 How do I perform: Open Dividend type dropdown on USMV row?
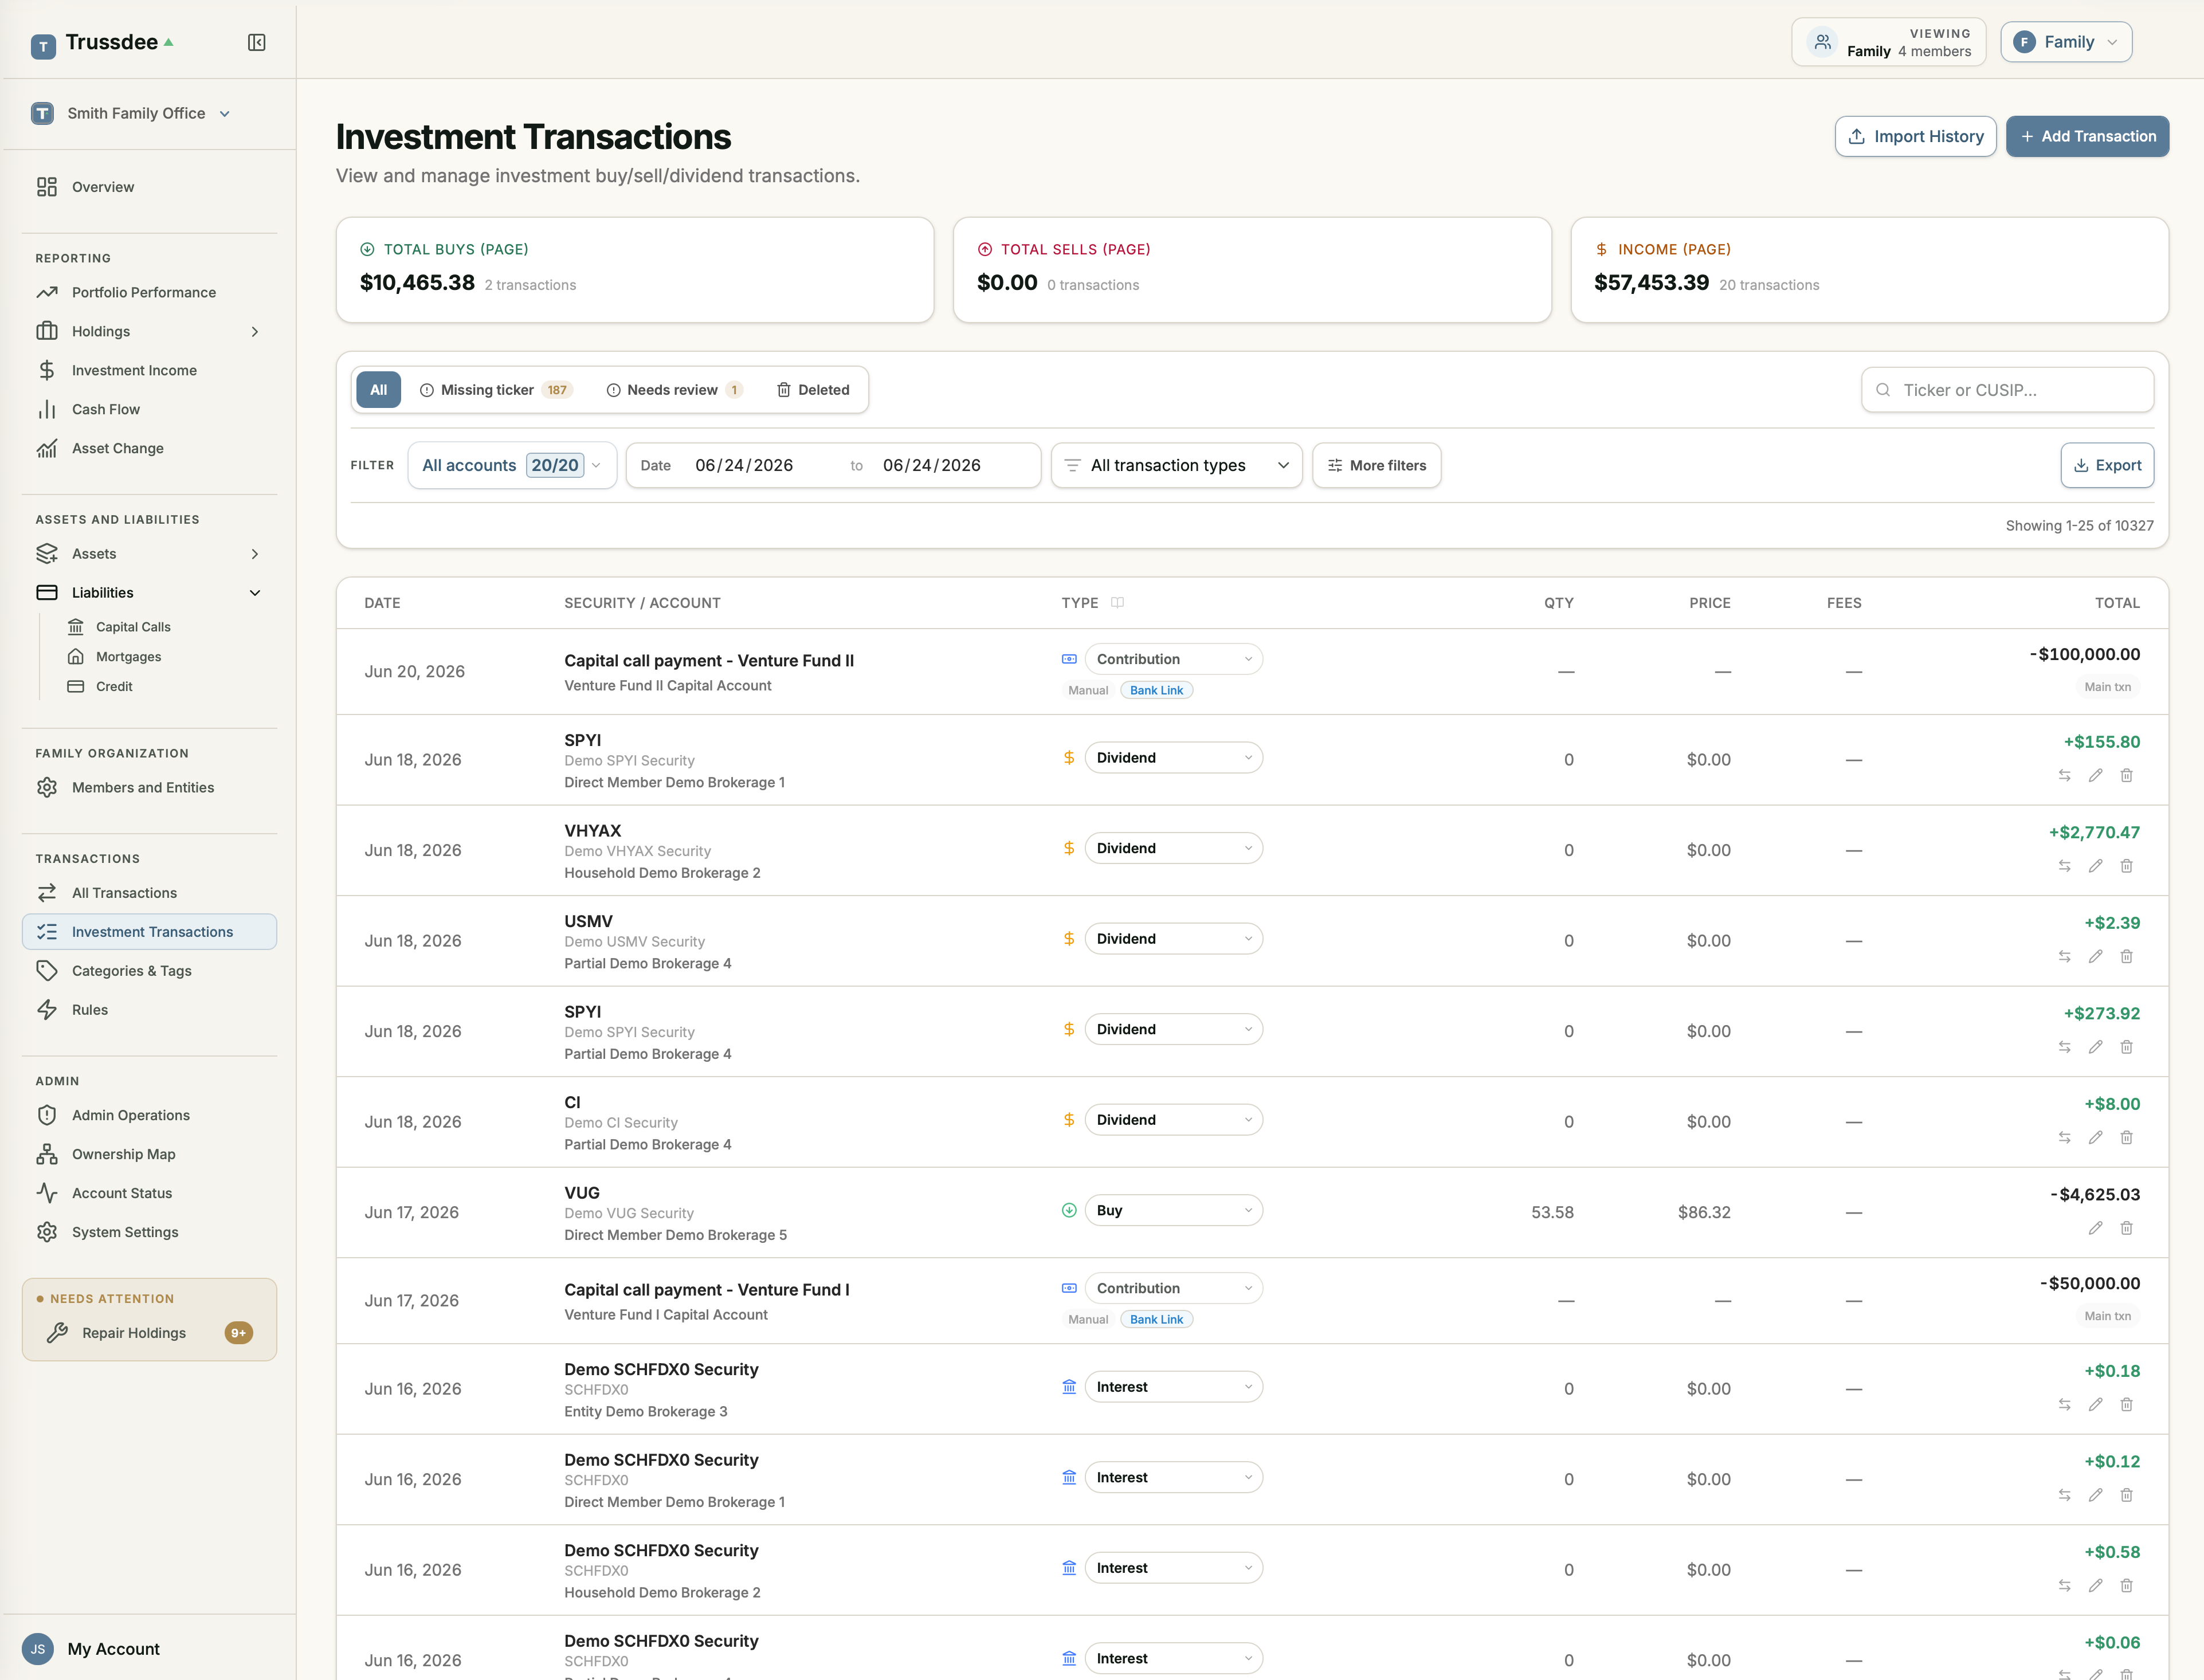1173,939
